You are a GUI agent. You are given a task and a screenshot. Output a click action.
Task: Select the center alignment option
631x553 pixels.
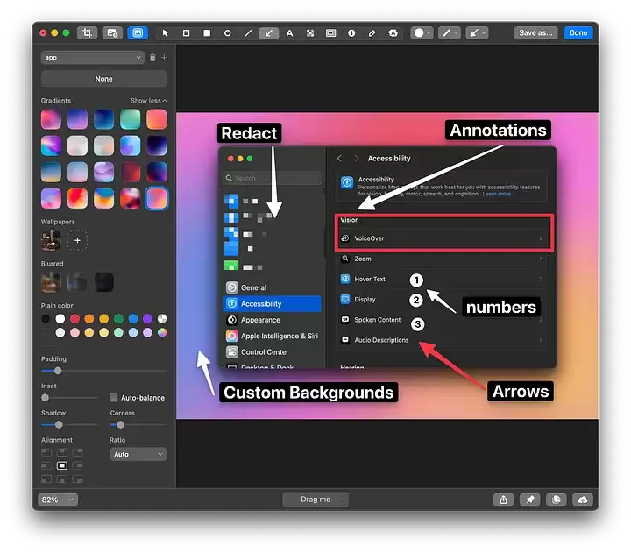point(61,465)
